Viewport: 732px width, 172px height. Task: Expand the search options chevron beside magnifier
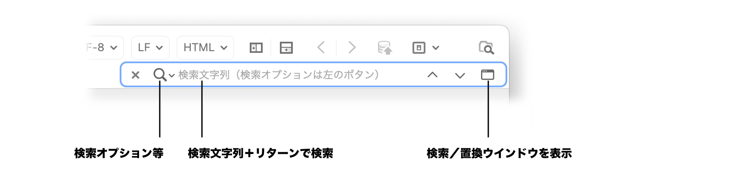(x=171, y=76)
